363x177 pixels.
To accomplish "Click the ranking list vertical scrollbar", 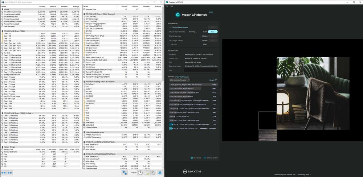I will click(221, 92).
